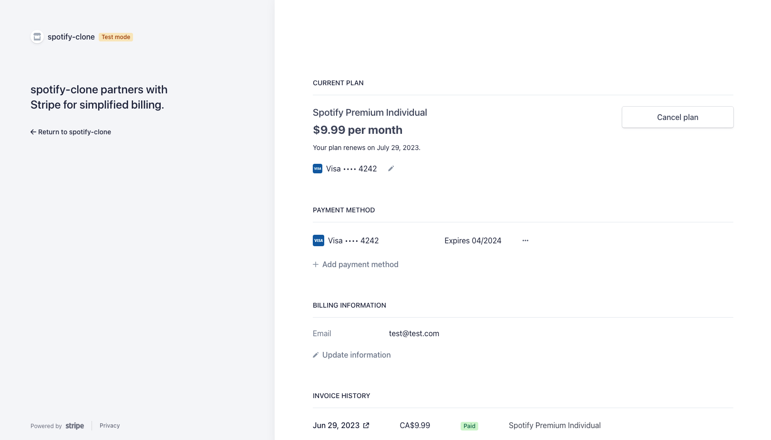Click the Stripe logo in the footer
The image size is (771, 440).
pyautogui.click(x=75, y=426)
